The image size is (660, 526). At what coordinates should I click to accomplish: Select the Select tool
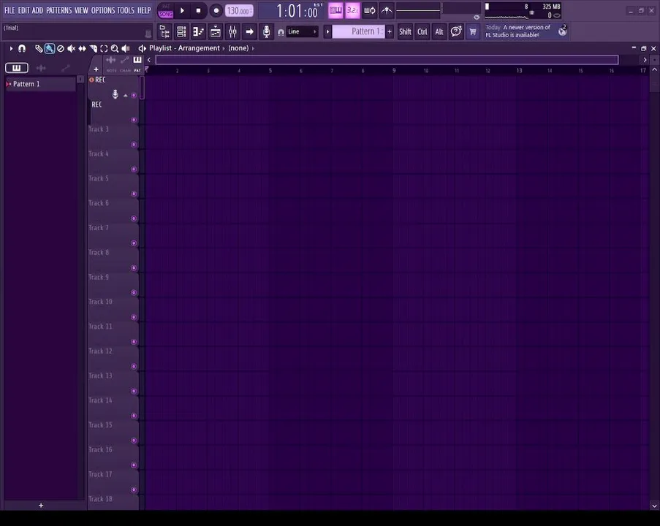(104, 49)
